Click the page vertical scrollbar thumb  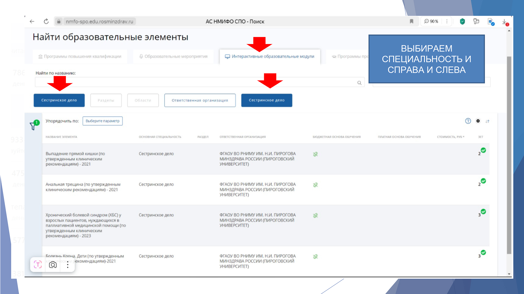pyautogui.click(x=509, y=155)
